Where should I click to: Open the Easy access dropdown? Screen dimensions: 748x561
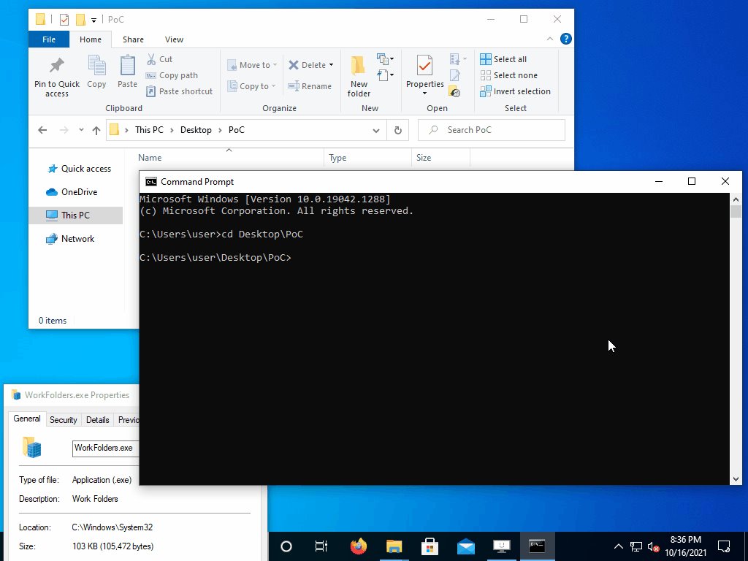click(x=386, y=75)
